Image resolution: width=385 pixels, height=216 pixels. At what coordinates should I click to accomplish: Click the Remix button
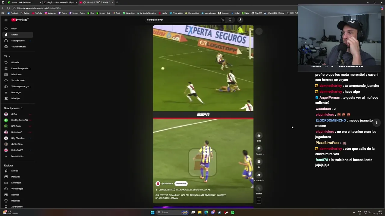pos(259,188)
